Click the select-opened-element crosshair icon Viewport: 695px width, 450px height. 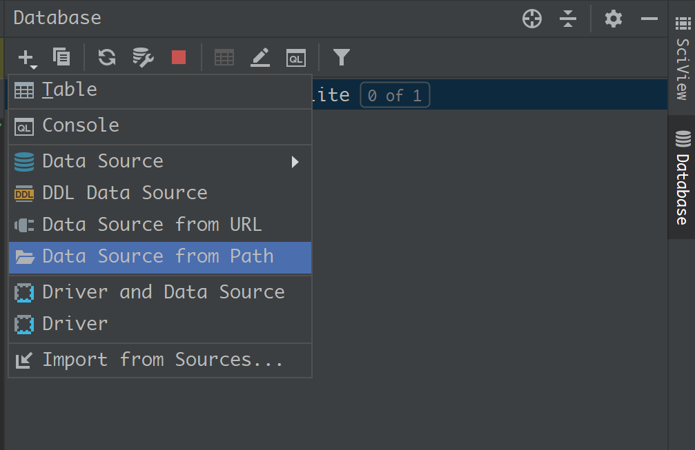531,19
